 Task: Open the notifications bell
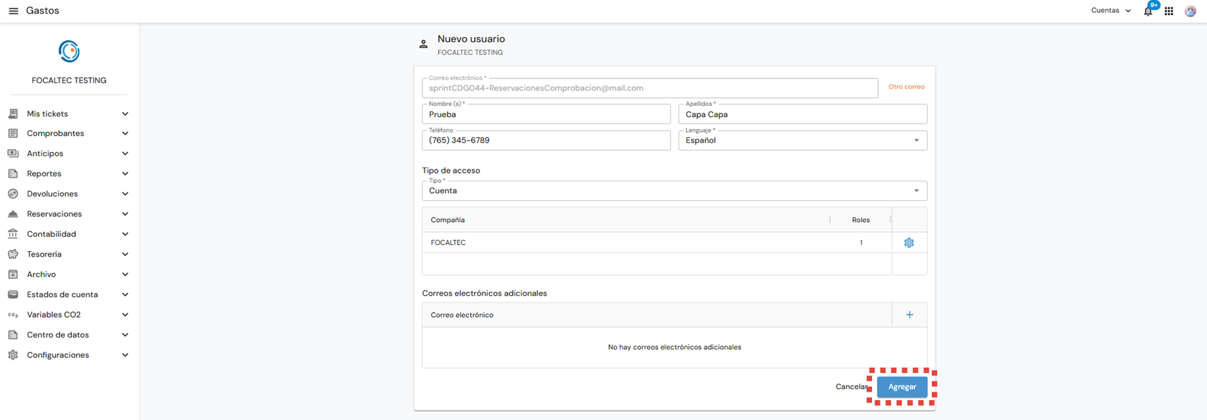1148,11
